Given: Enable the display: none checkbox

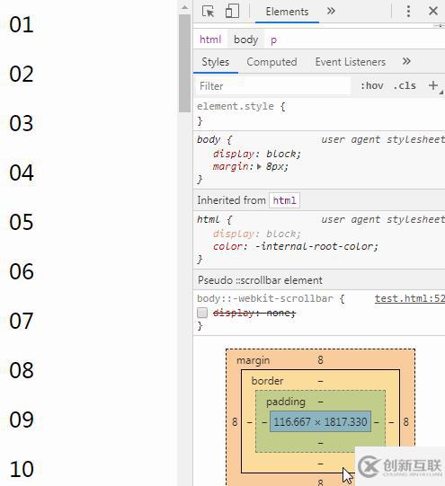Looking at the screenshot, I should (202, 313).
